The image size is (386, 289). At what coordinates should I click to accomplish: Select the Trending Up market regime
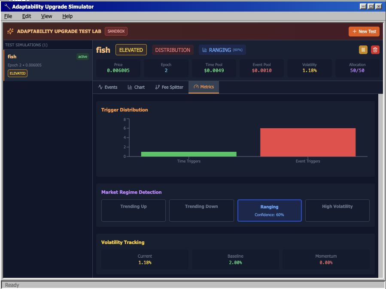click(133, 210)
